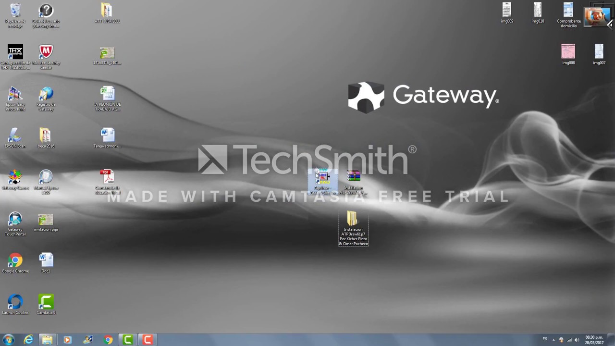Open Camtasia 9 desktop shortcut
Viewport: 615px width, 346px height.
(x=46, y=305)
